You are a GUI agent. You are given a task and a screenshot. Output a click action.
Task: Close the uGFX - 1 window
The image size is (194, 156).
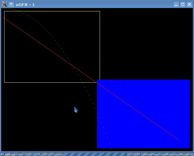(189, 4)
